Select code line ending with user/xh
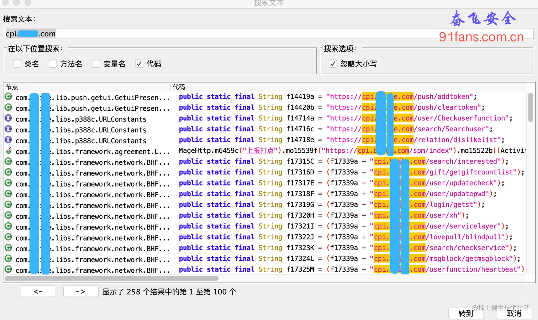 [x=324, y=215]
